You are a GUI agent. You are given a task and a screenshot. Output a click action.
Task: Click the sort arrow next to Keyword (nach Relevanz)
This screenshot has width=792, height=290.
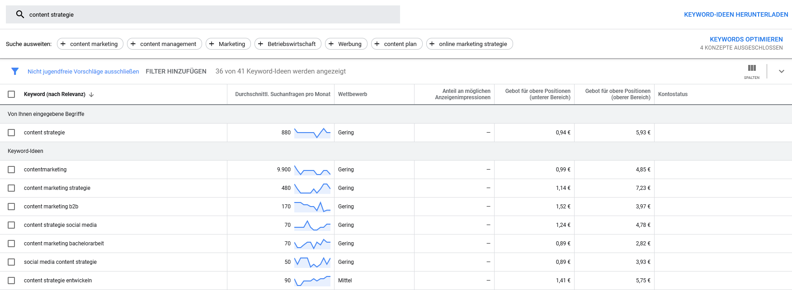click(91, 95)
